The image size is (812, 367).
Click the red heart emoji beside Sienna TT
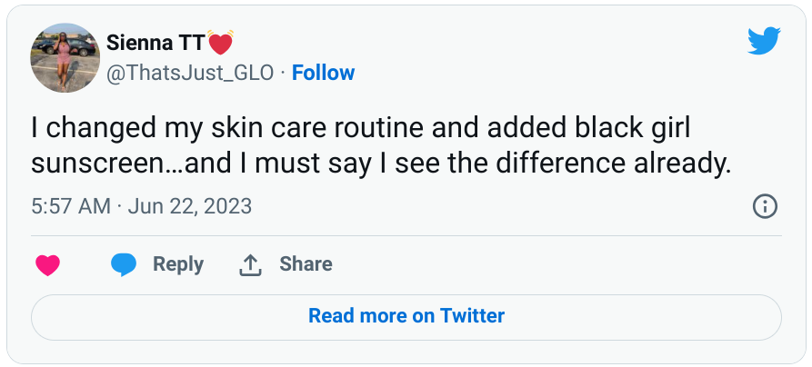tap(220, 42)
